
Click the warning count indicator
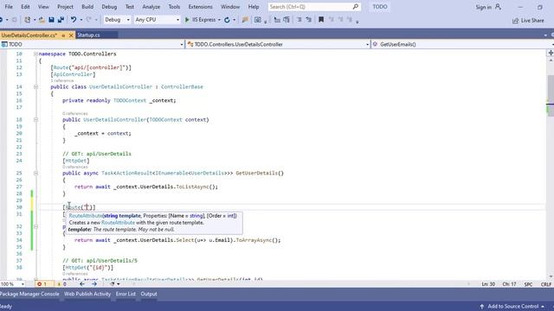(61, 284)
